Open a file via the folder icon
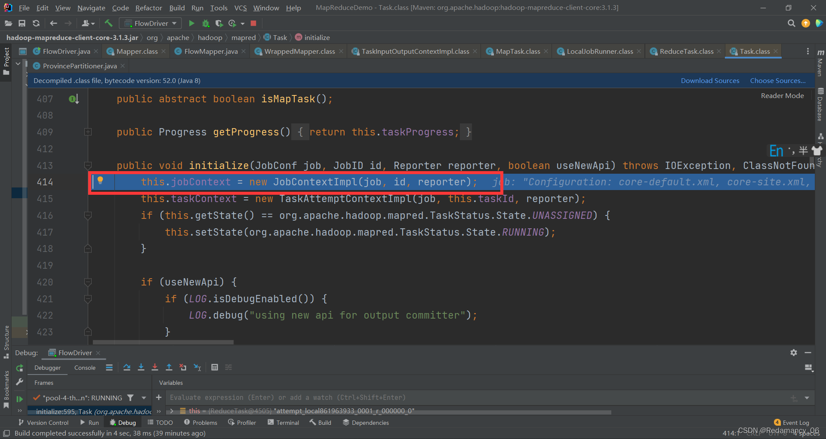The height and width of the screenshot is (439, 826). point(8,23)
